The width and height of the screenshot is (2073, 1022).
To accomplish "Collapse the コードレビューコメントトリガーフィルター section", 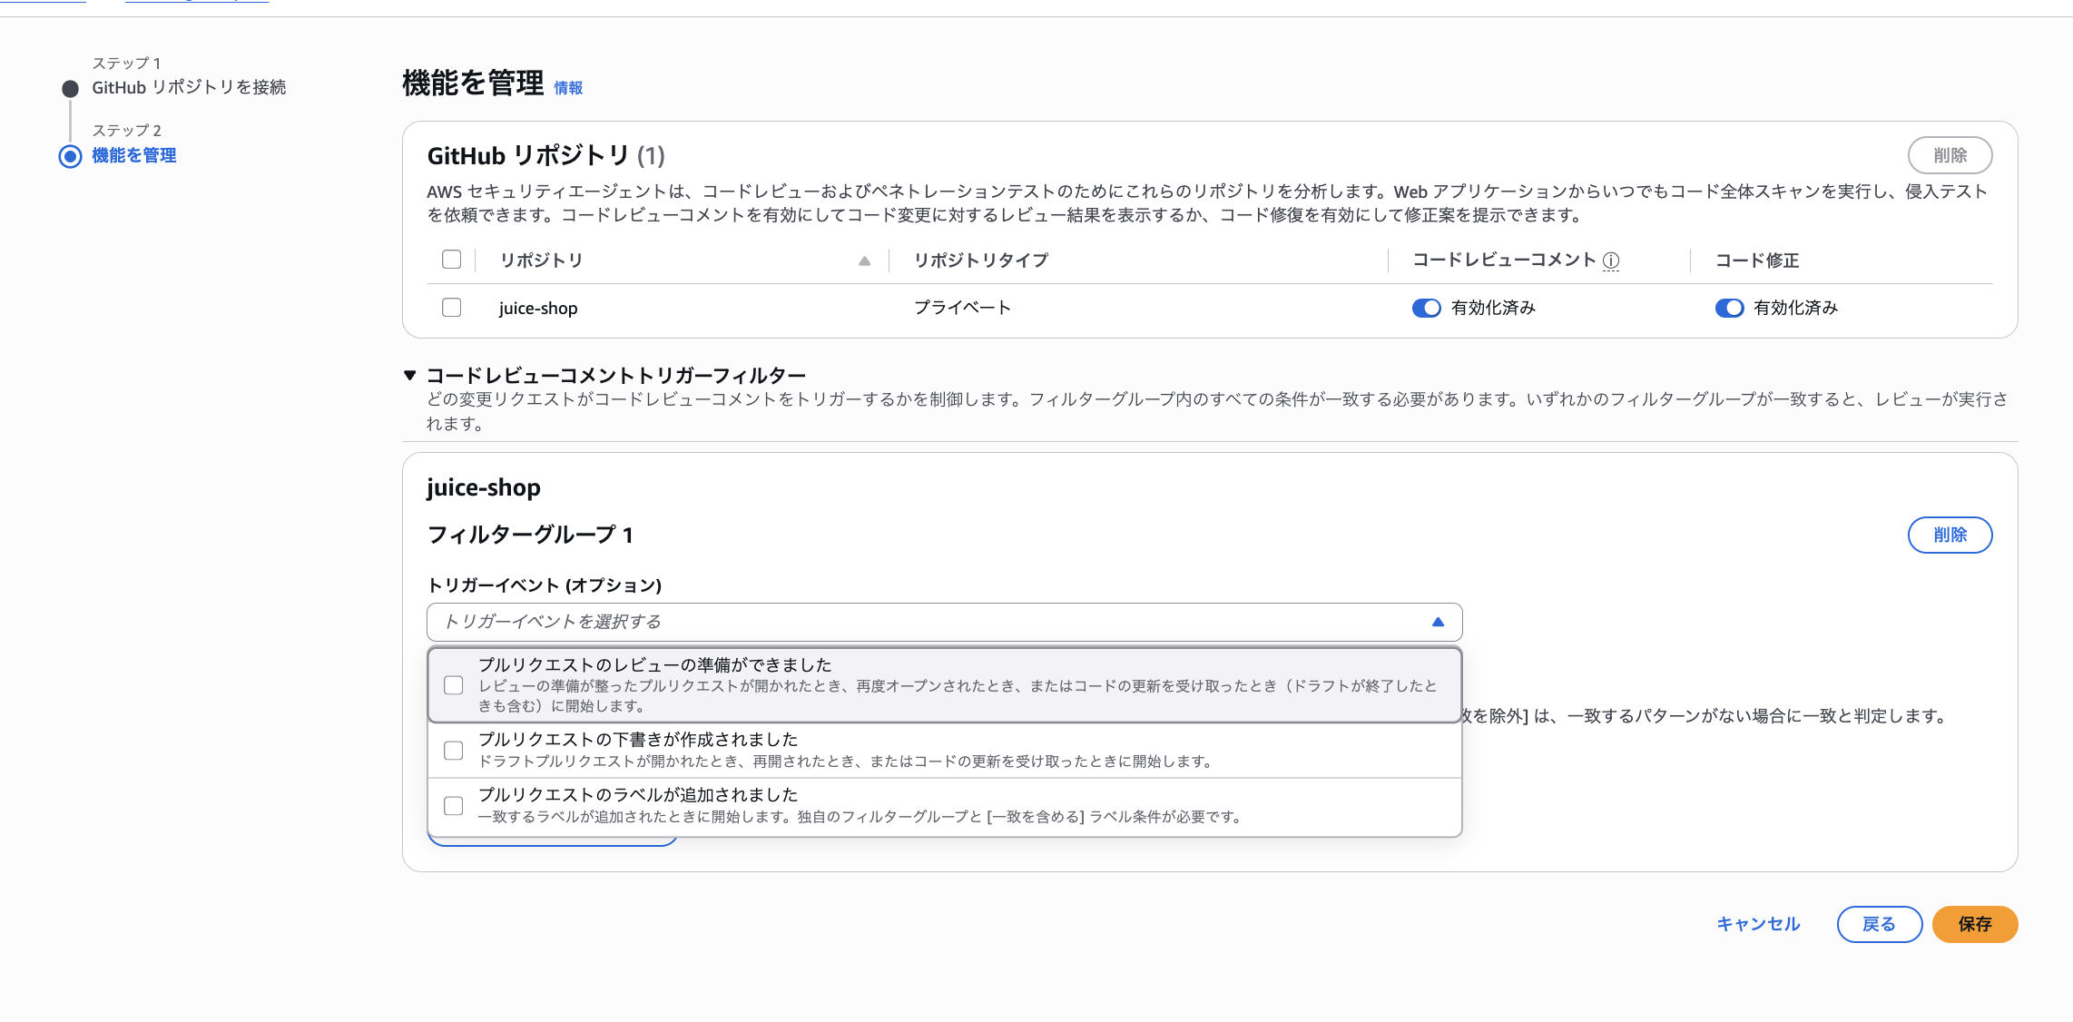I will [x=410, y=375].
